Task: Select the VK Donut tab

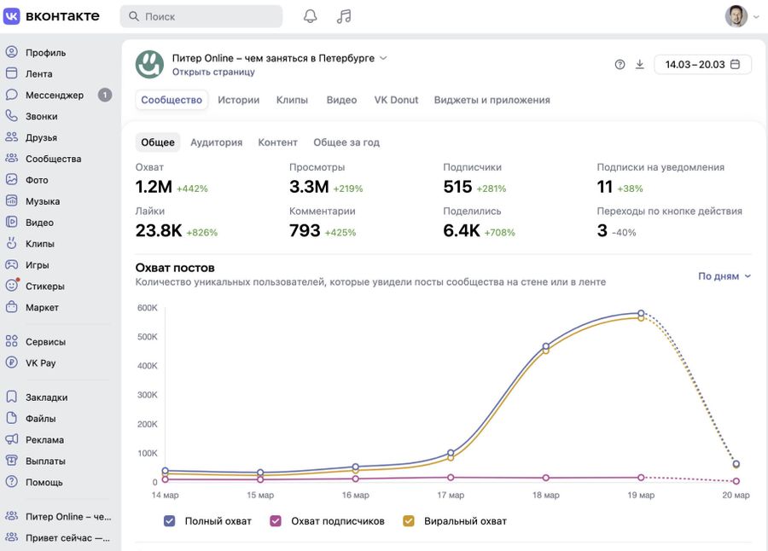Action: point(396,100)
